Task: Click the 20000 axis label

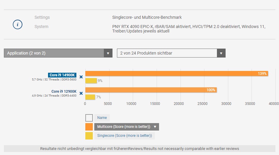Action: click(x=179, y=104)
